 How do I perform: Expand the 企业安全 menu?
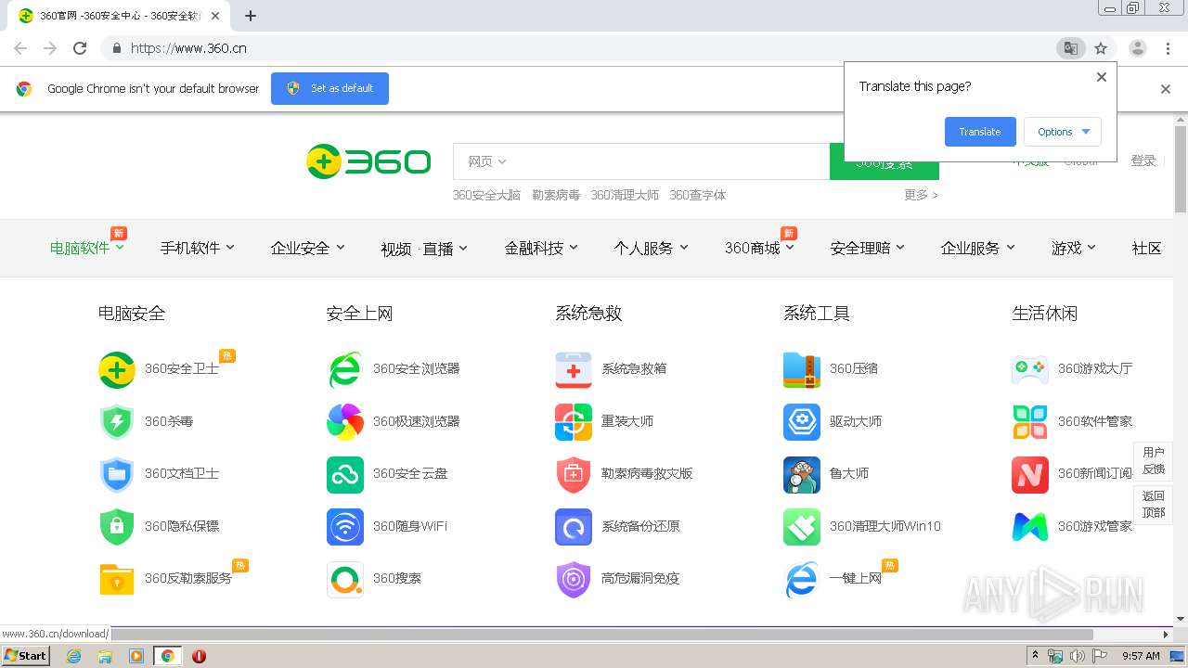point(308,248)
